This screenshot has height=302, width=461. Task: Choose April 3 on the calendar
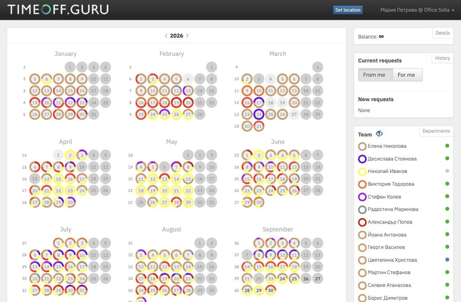(x=82, y=155)
